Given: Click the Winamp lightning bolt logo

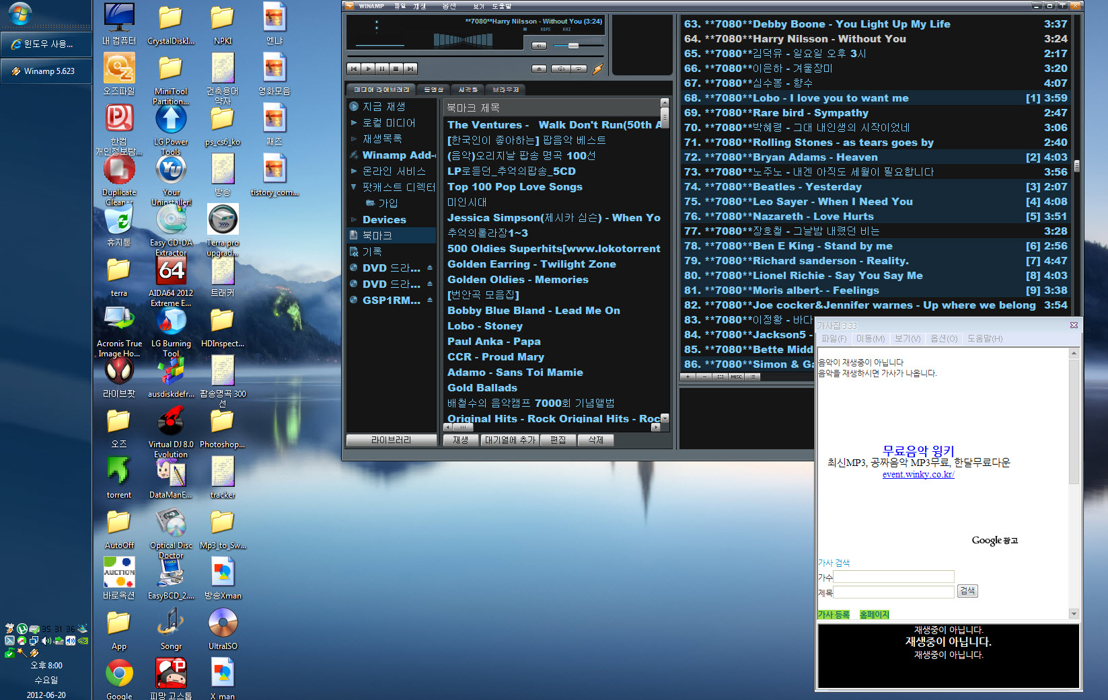Looking at the screenshot, I should (x=597, y=69).
